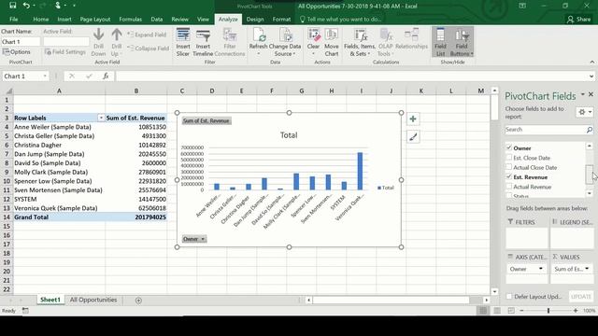Uncheck the Est. Revenue field

508,176
